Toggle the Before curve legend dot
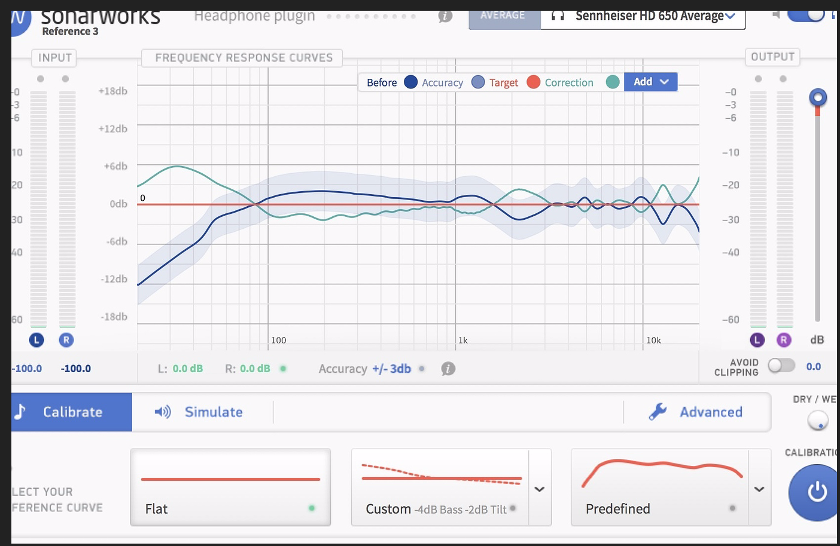The width and height of the screenshot is (840, 546). (410, 82)
